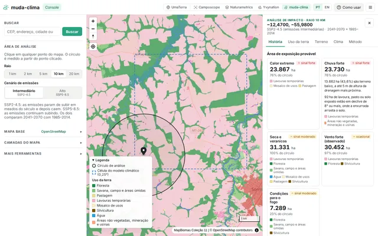
Task: Open the Método tab
Action: [x=355, y=42]
